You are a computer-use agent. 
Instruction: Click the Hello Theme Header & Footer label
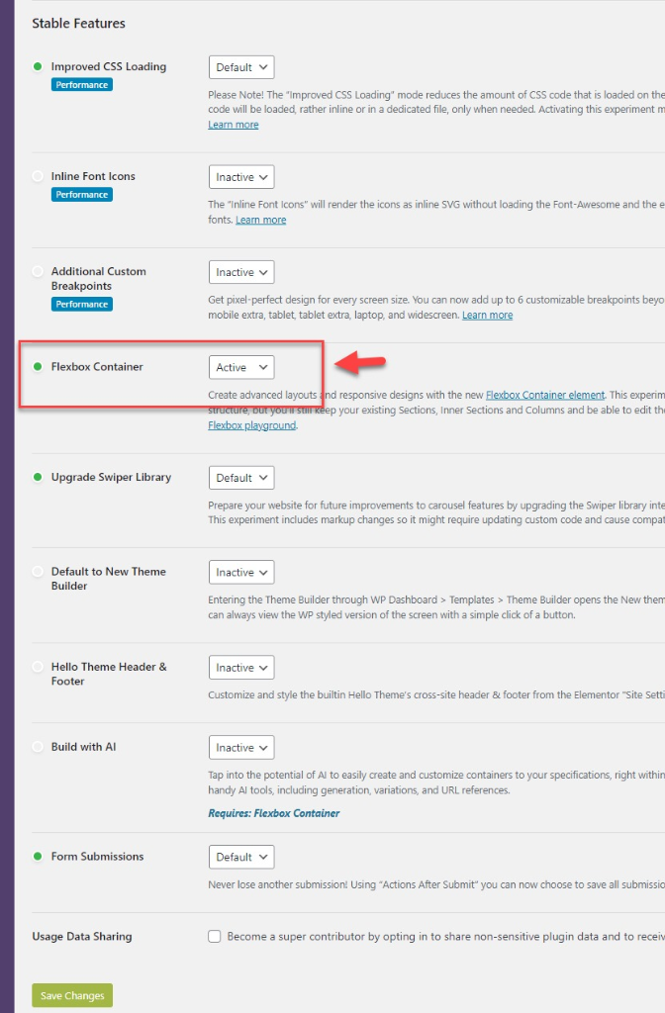109,674
